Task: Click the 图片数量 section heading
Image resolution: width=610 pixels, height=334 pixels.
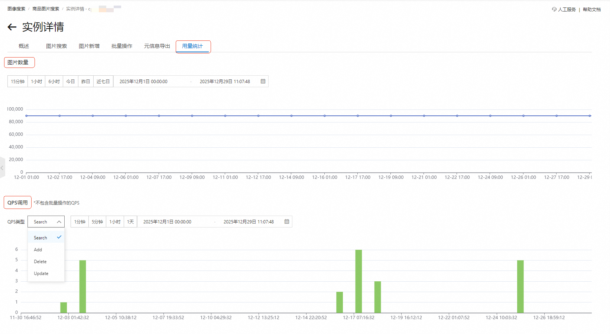Action: (18, 62)
